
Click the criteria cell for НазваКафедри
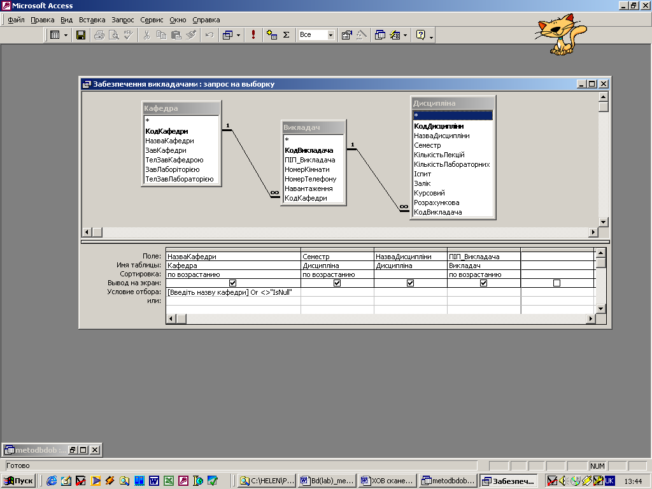[x=232, y=292]
